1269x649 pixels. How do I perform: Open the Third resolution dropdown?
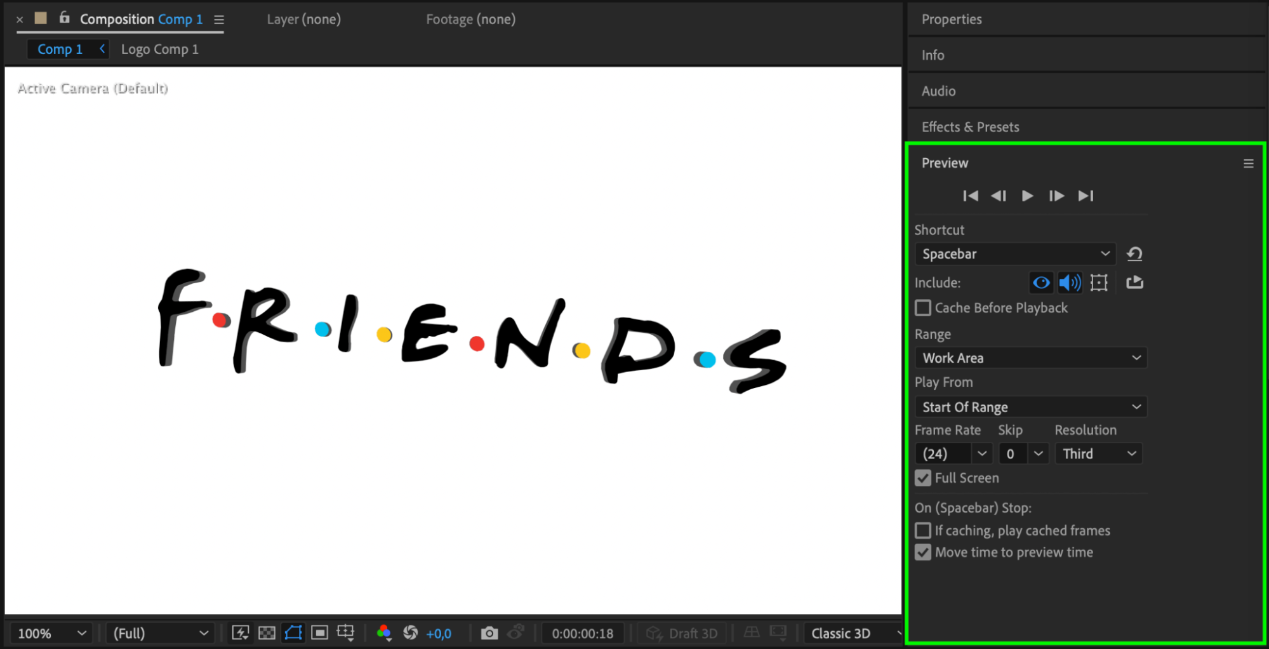pos(1098,454)
